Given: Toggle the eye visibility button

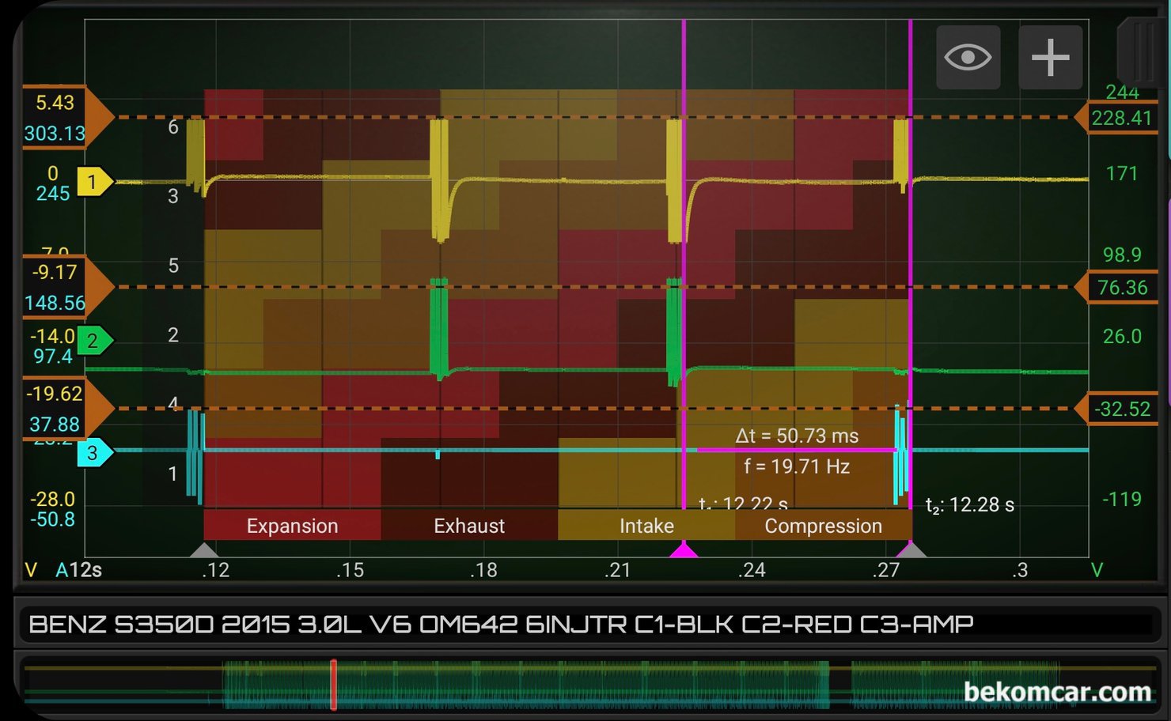Looking at the screenshot, I should point(968,57).
